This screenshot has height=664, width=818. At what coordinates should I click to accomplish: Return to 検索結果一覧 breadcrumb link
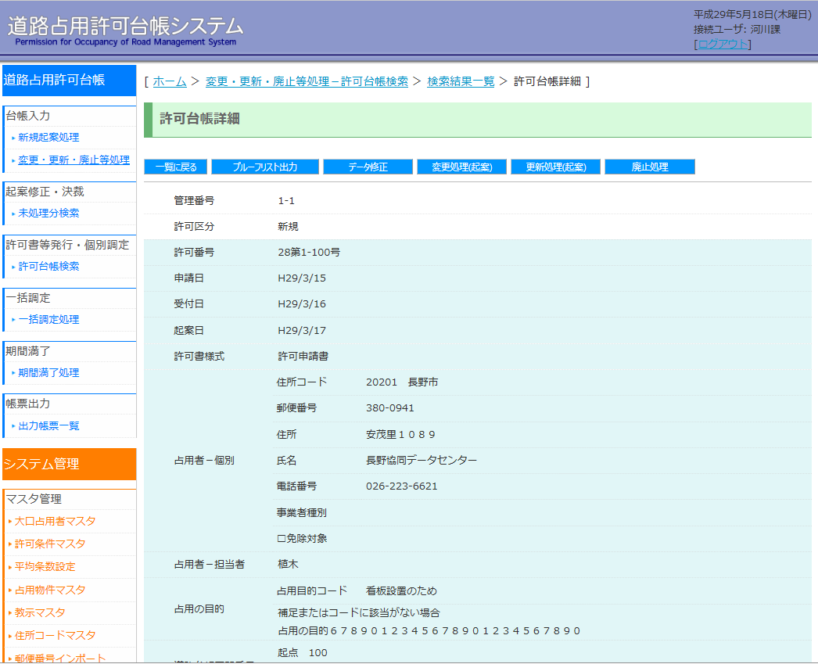click(461, 81)
